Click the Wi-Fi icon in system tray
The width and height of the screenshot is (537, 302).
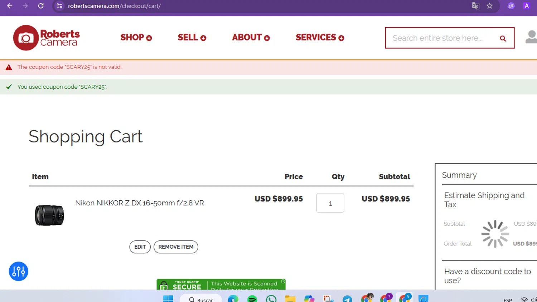coord(524,299)
